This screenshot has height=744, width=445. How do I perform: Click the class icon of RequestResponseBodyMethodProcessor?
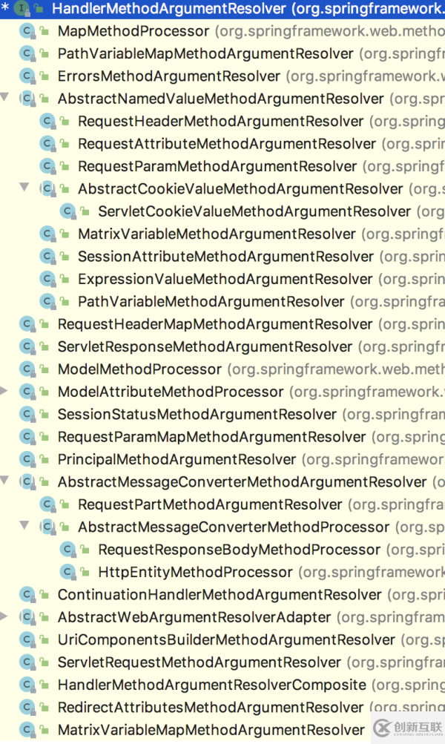click(68, 550)
